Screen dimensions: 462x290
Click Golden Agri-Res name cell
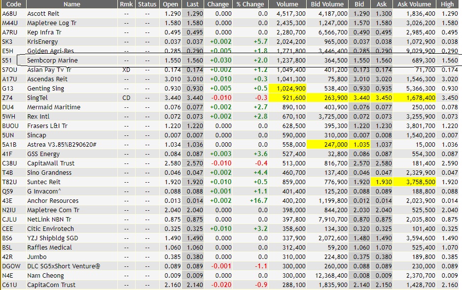tap(50, 51)
